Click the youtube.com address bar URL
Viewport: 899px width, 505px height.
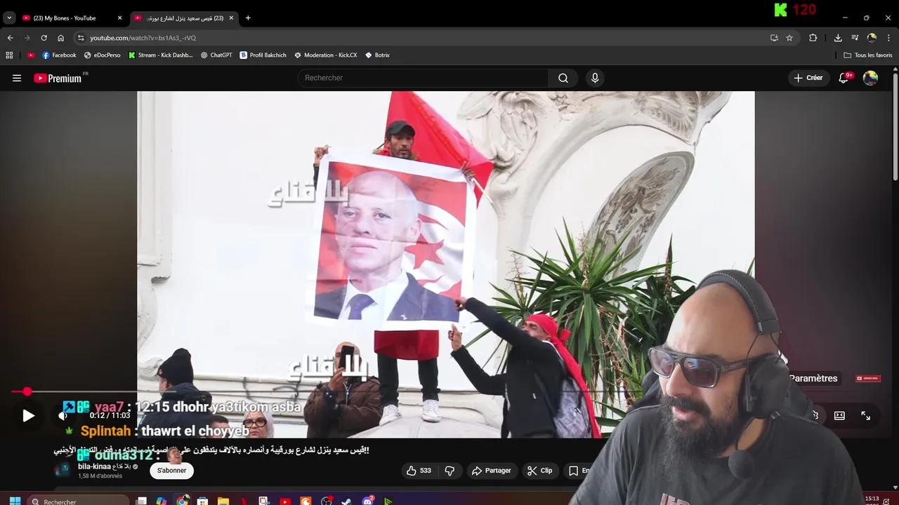pyautogui.click(x=143, y=38)
